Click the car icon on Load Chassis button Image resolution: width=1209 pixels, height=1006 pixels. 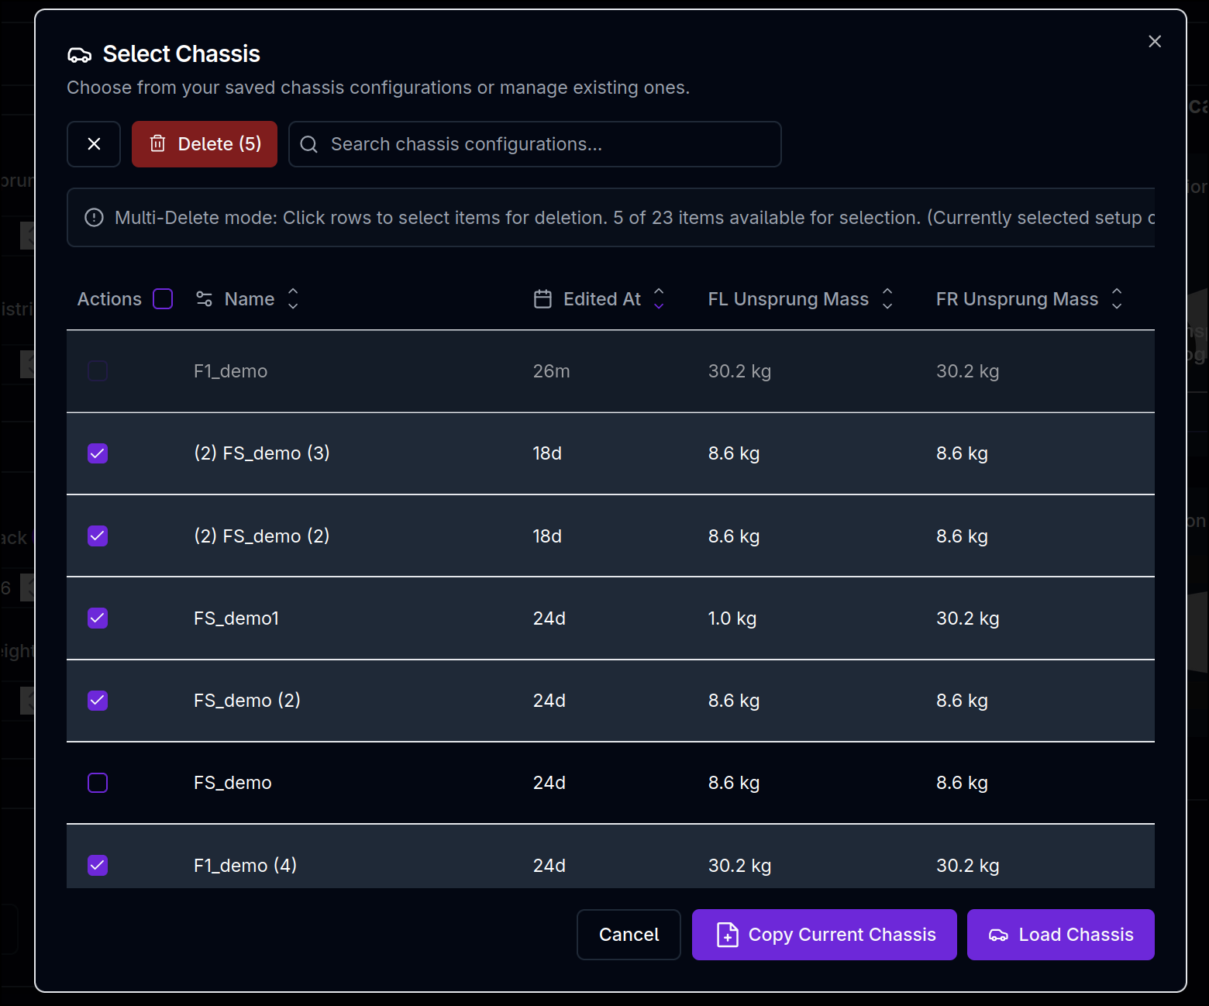pos(998,935)
